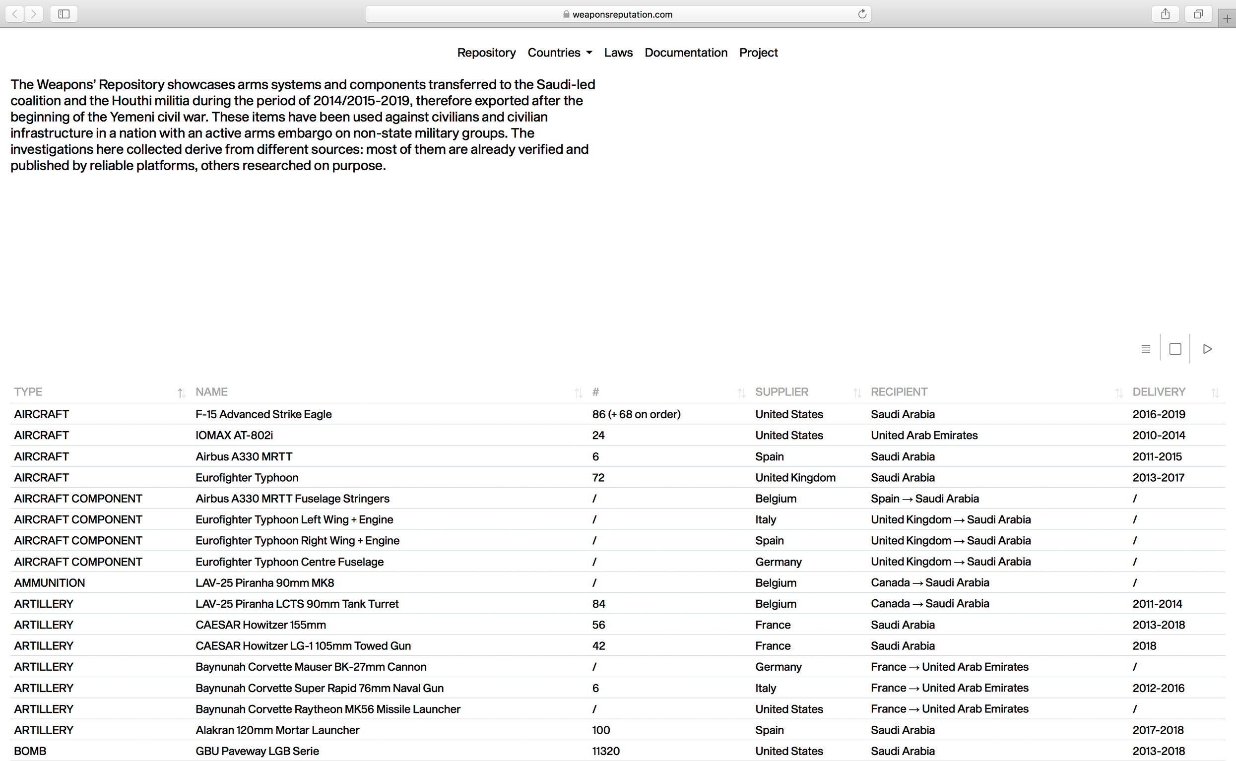Image resolution: width=1236 pixels, height=761 pixels.
Task: Navigate to the Laws section
Action: point(619,53)
